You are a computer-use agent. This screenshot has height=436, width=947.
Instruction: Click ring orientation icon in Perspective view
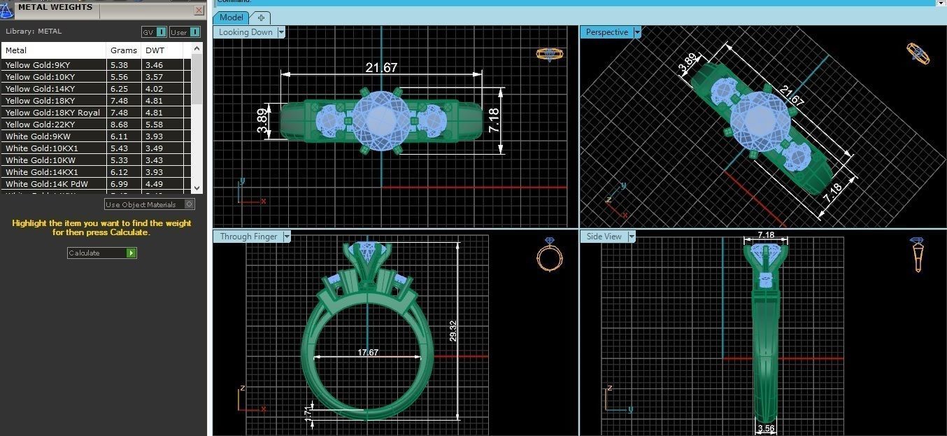click(x=918, y=53)
